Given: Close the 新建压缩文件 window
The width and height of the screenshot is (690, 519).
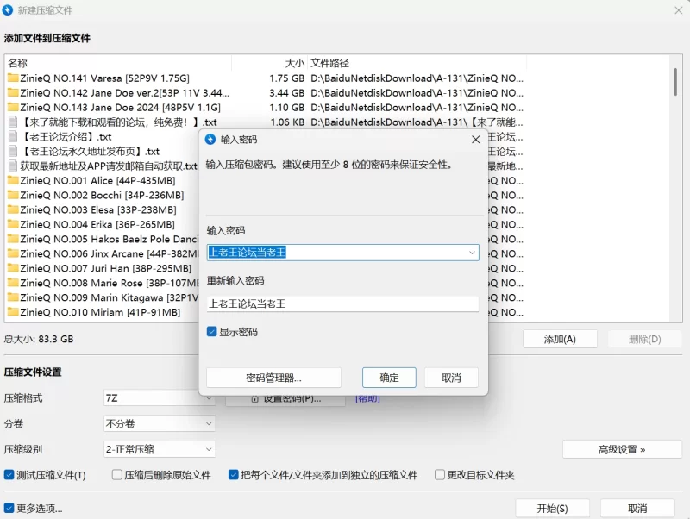Looking at the screenshot, I should pos(678,10).
